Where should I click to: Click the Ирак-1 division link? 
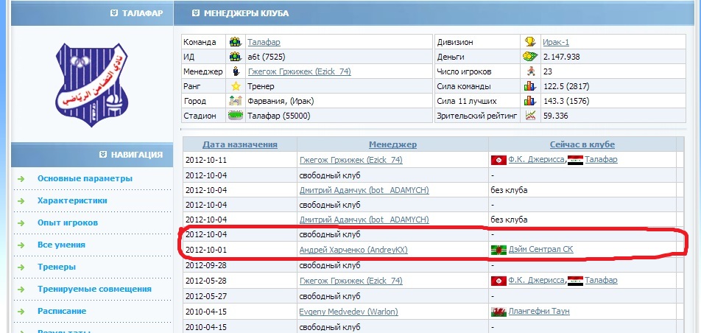pos(557,42)
